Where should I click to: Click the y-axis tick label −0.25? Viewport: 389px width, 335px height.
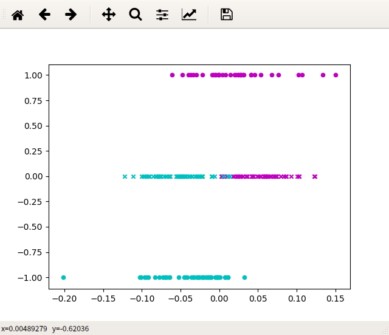tap(30, 202)
